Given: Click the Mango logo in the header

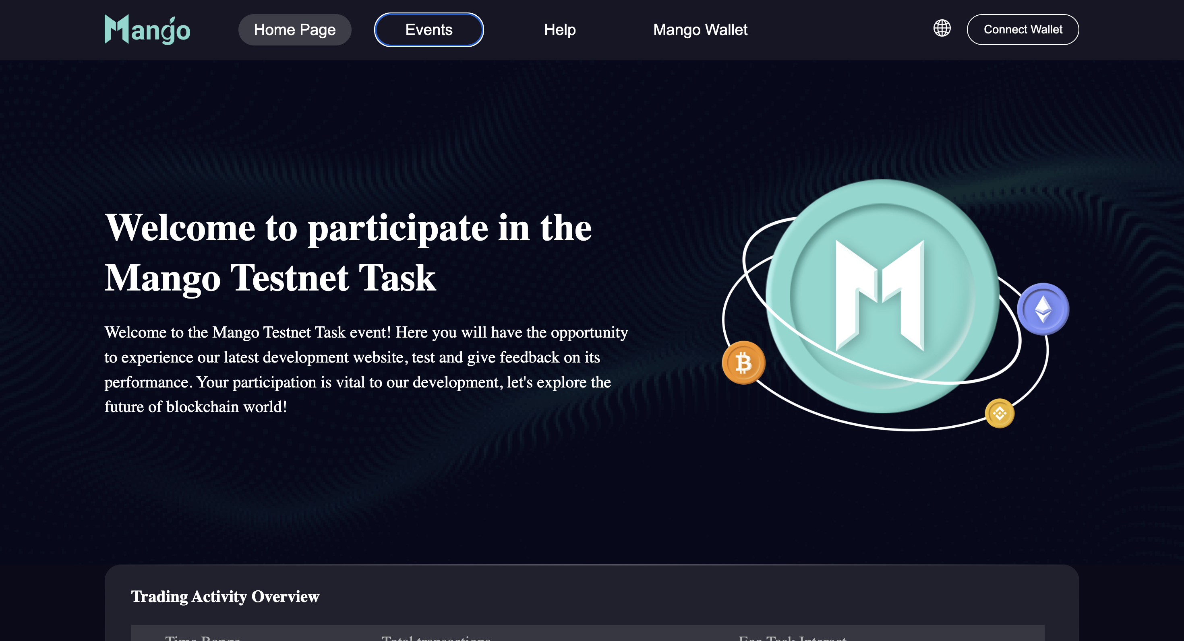Looking at the screenshot, I should [x=147, y=29].
